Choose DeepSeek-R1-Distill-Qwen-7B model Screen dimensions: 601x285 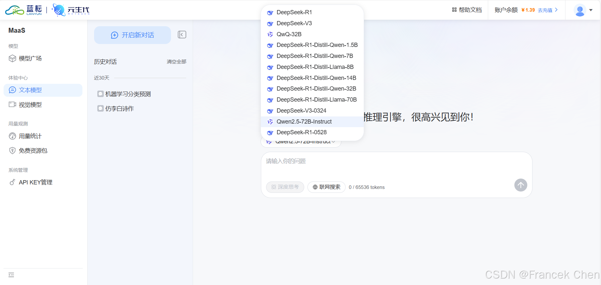click(x=312, y=56)
